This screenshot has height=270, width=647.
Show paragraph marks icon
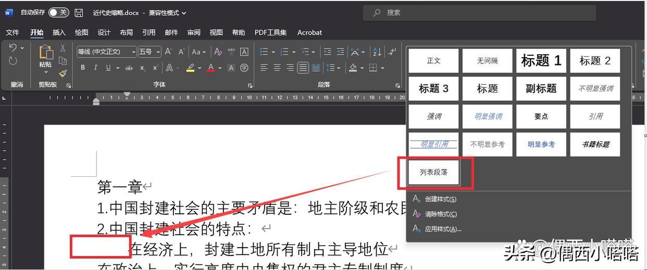tap(392, 52)
